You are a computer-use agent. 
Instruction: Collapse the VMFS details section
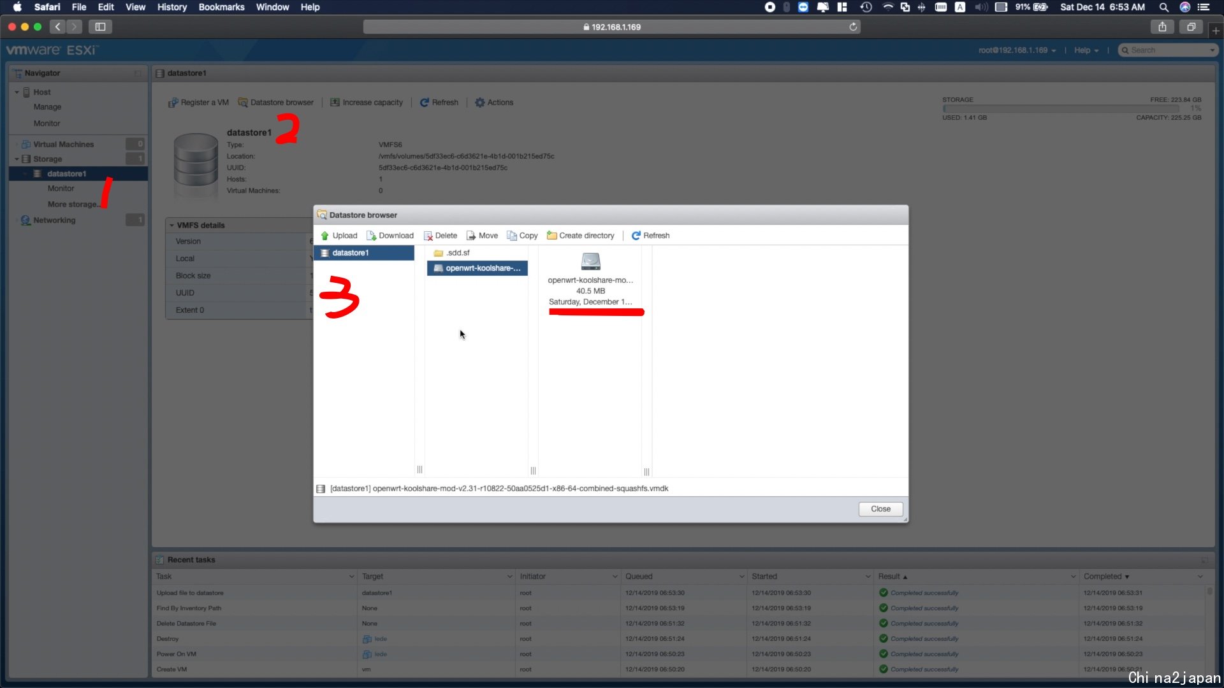point(171,226)
